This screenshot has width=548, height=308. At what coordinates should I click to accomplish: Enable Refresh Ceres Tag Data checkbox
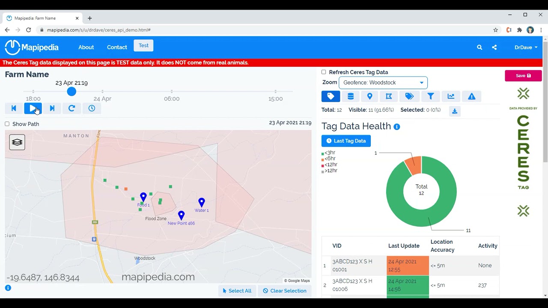pos(324,72)
